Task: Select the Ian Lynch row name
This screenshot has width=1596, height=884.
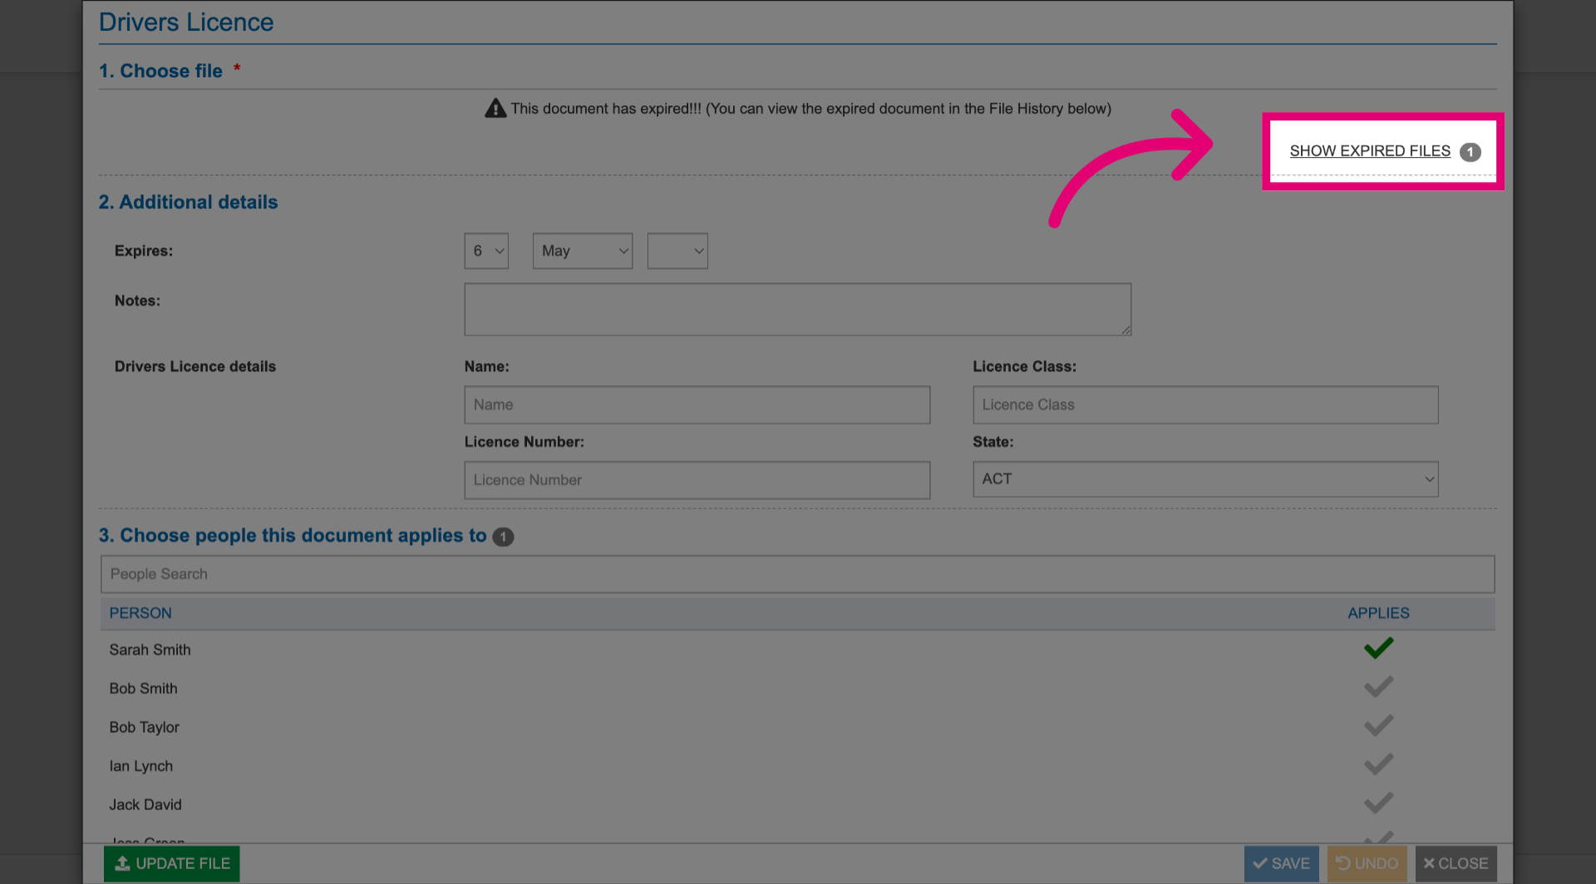Action: click(140, 766)
